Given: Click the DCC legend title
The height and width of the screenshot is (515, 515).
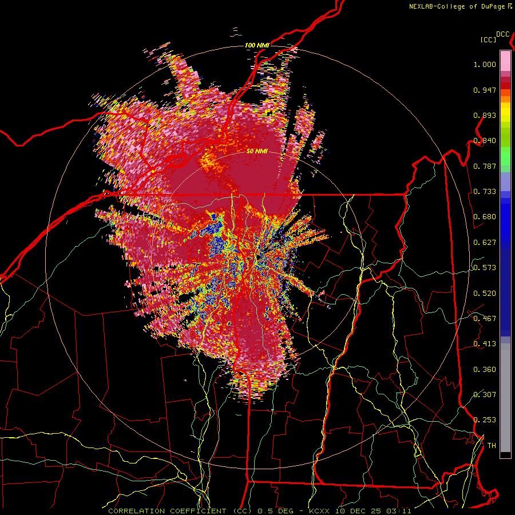Looking at the screenshot, I should (502, 34).
